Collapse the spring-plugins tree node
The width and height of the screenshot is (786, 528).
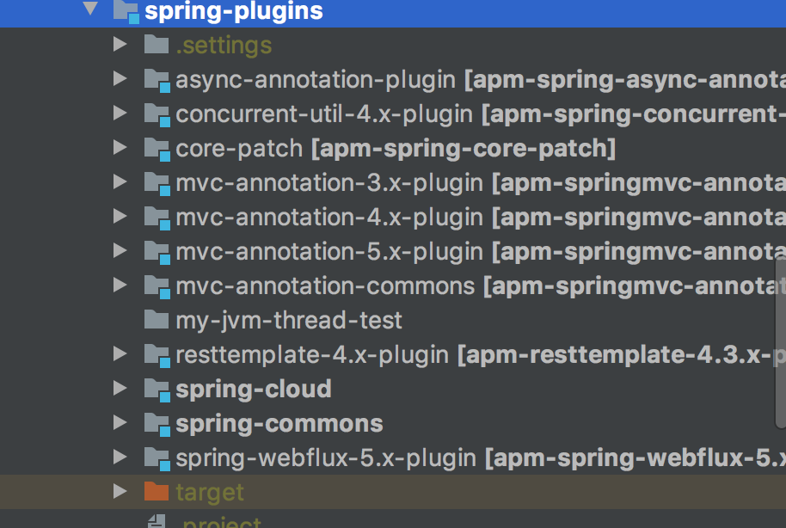[x=90, y=10]
